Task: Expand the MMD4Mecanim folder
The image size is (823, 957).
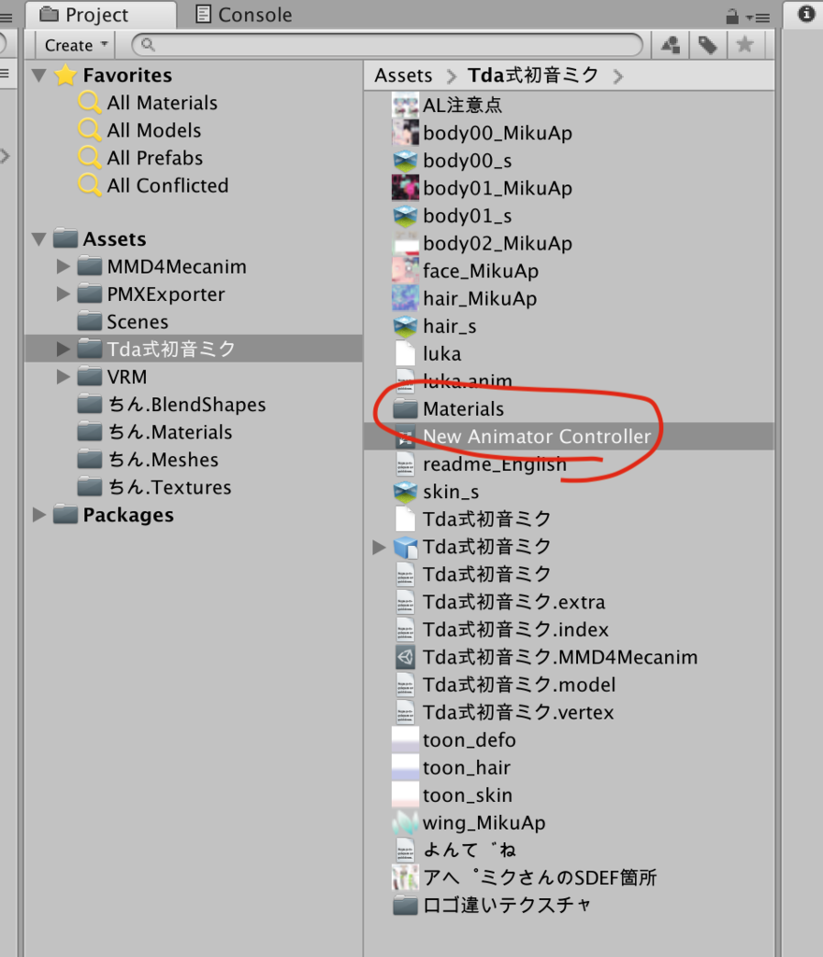Action: click(63, 266)
